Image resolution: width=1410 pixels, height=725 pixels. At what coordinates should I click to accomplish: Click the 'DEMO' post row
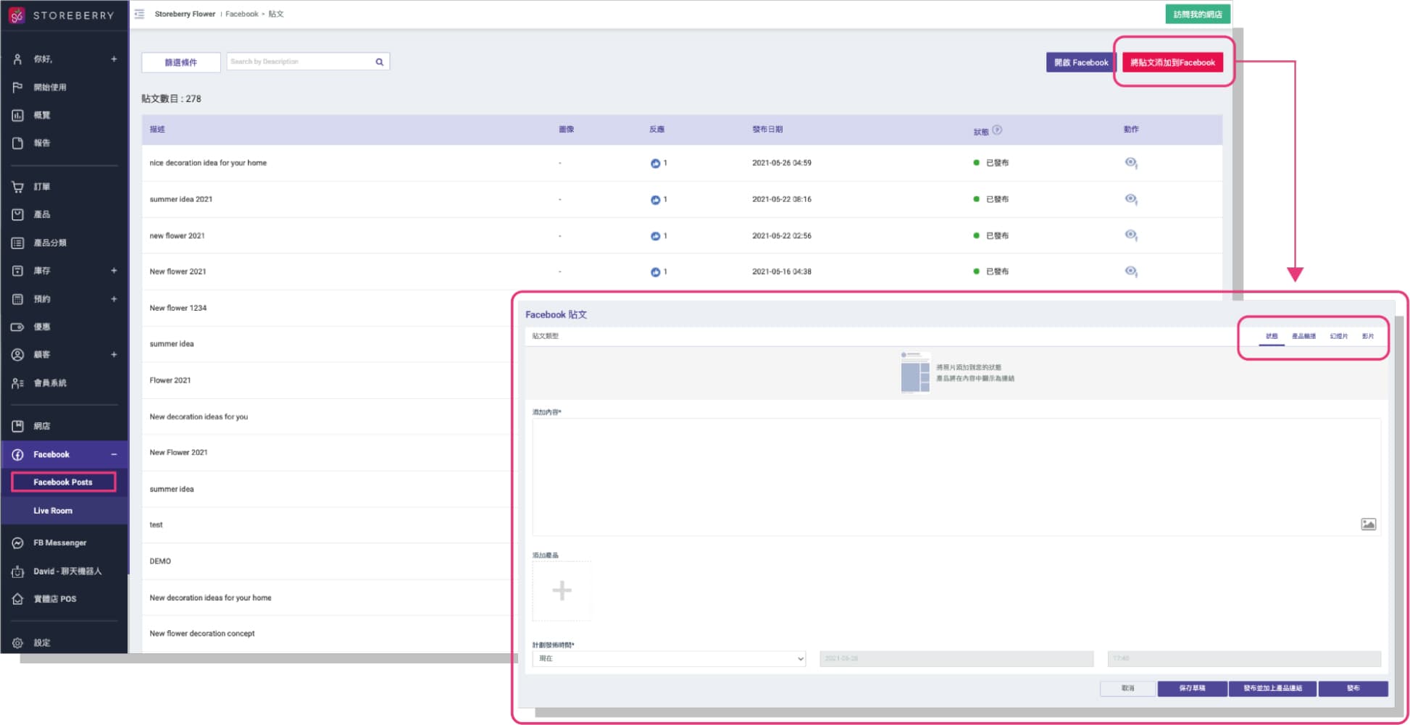tap(327, 561)
